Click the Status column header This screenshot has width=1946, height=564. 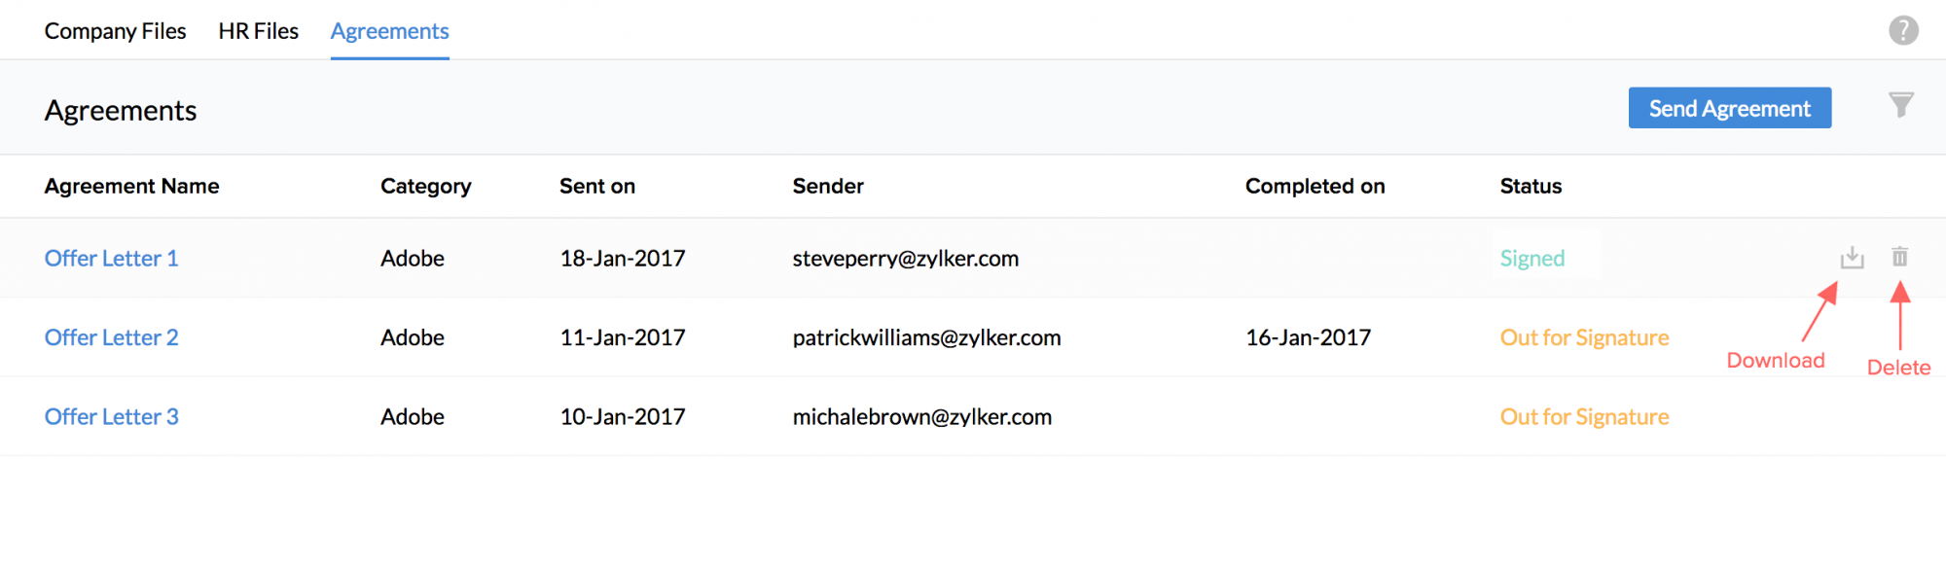[x=1531, y=186]
